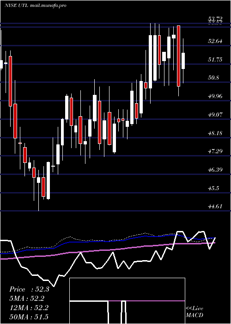Click the Live MACD label
The width and height of the screenshot is (231, 324).
pyautogui.click(x=195, y=312)
